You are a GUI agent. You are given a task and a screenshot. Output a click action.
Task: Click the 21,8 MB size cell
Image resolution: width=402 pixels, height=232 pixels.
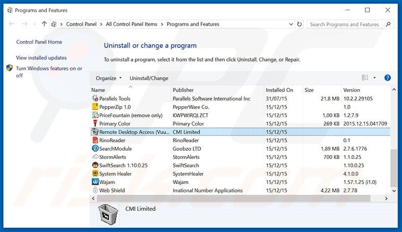tap(330, 98)
